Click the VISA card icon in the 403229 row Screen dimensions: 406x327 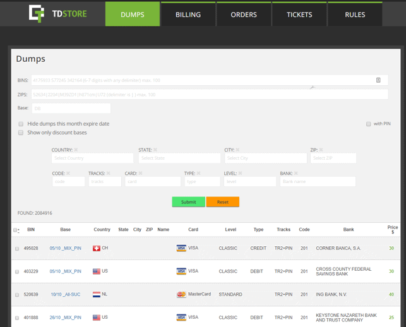point(181,271)
